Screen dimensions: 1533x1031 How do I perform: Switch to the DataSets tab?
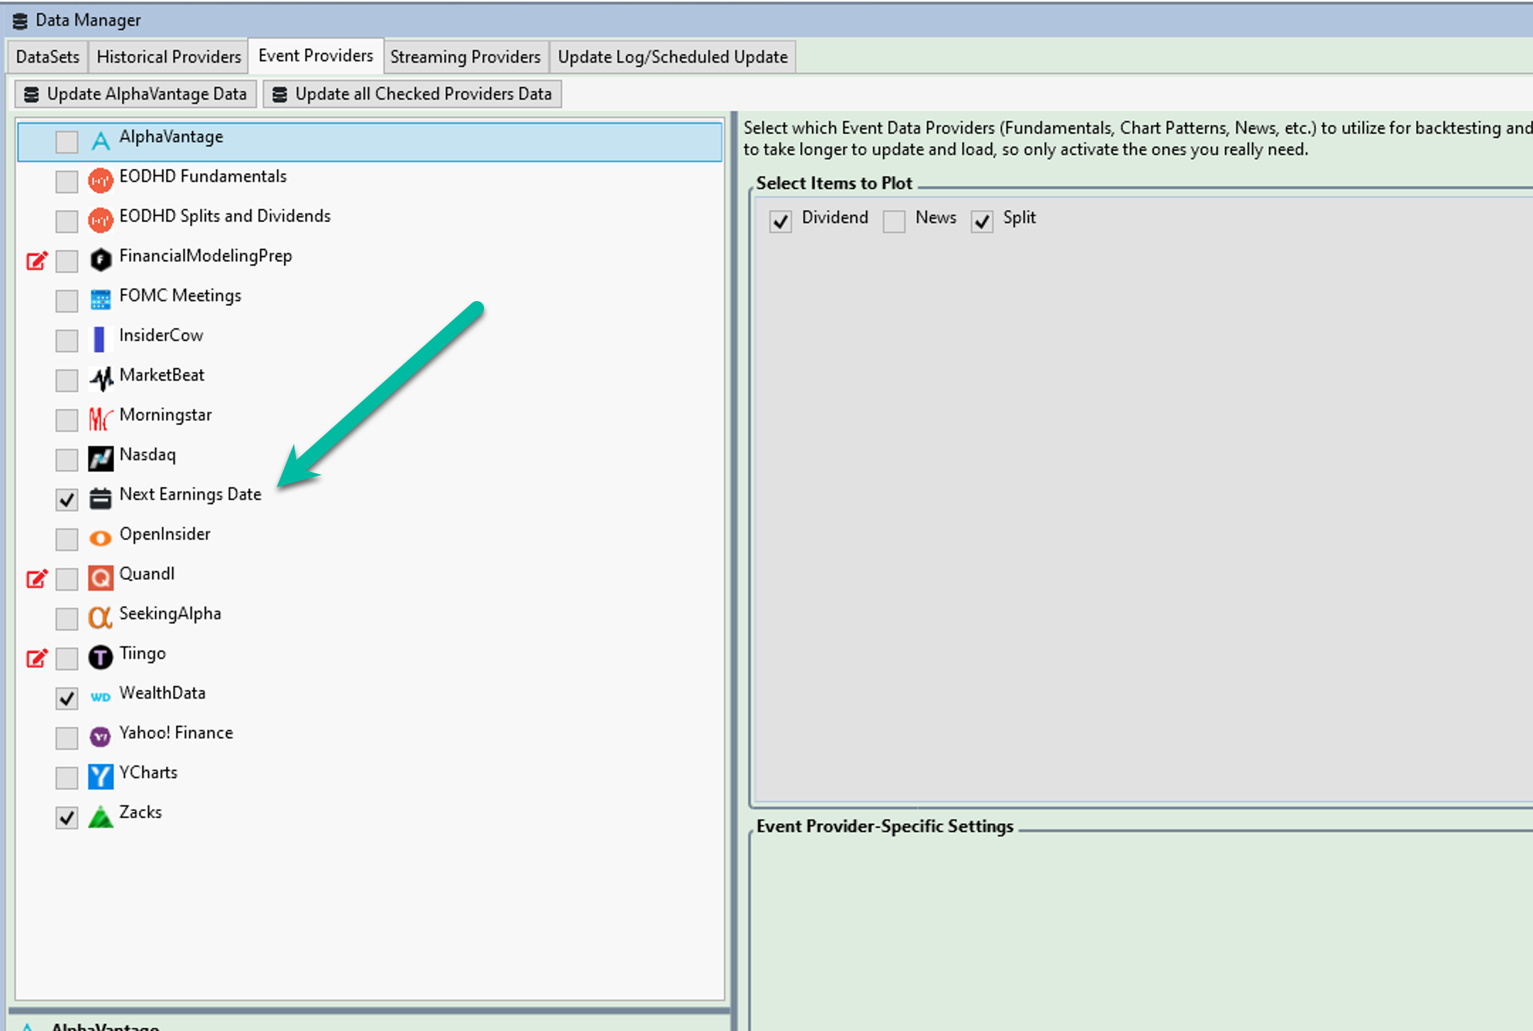48,57
